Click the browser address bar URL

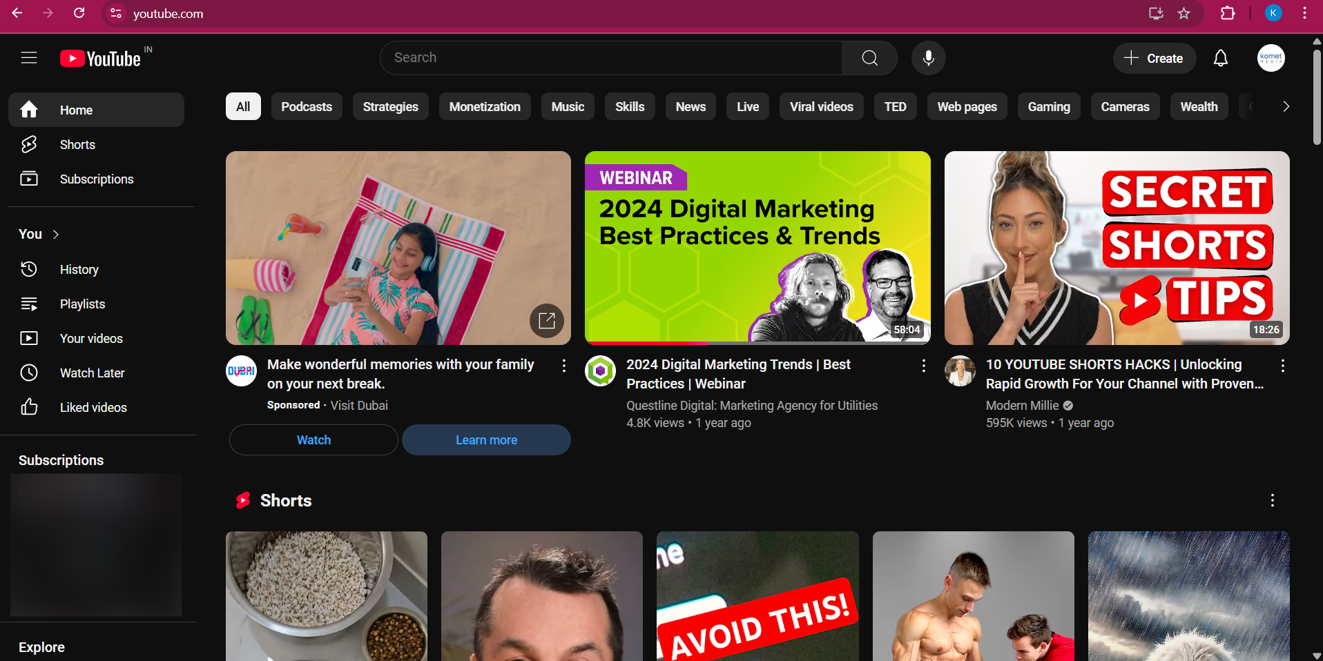click(168, 14)
